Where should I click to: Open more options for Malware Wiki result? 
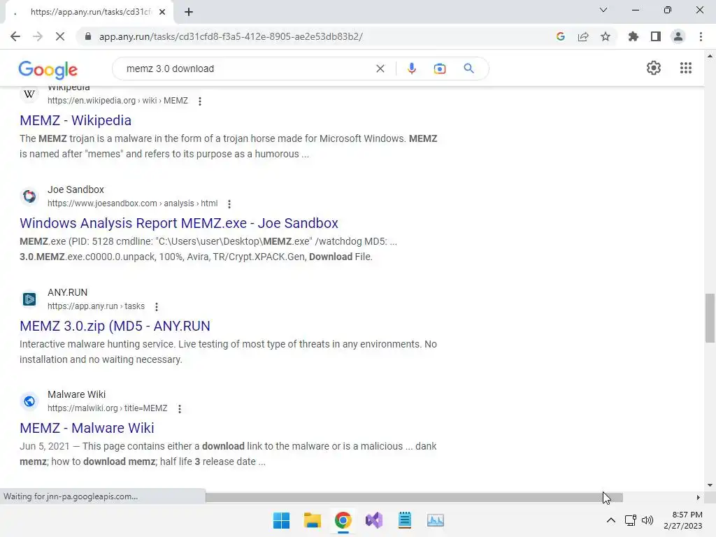tap(180, 408)
